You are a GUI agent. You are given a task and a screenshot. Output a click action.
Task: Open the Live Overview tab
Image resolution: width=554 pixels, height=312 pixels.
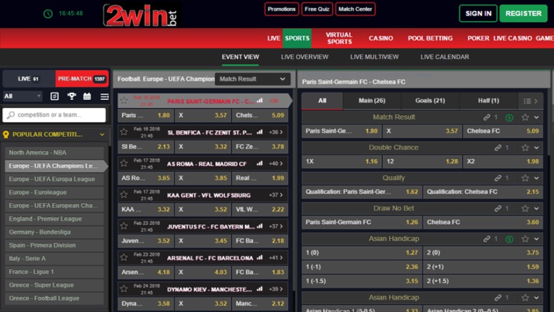point(305,57)
